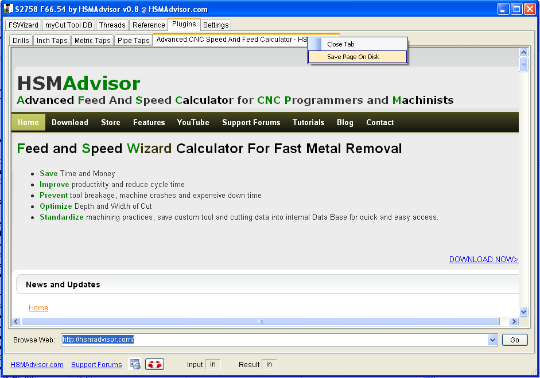Maximize the HSMAdvisor window
Screen dimensions: 540x378
click(516, 9)
